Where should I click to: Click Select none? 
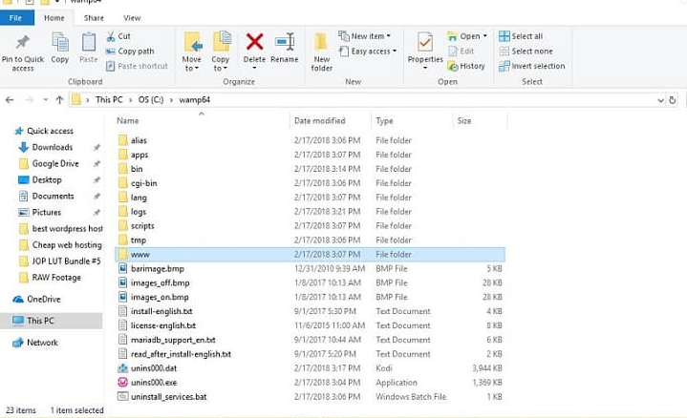pos(526,52)
